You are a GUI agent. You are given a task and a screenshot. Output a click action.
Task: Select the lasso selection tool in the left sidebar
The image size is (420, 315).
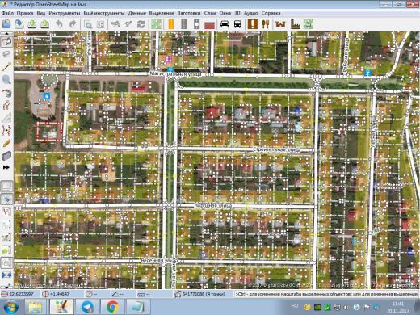tap(6, 54)
